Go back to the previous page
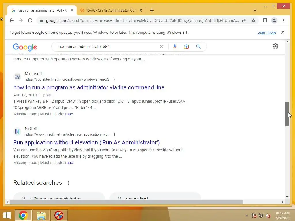The width and height of the screenshot is (295, 221). [12, 20]
